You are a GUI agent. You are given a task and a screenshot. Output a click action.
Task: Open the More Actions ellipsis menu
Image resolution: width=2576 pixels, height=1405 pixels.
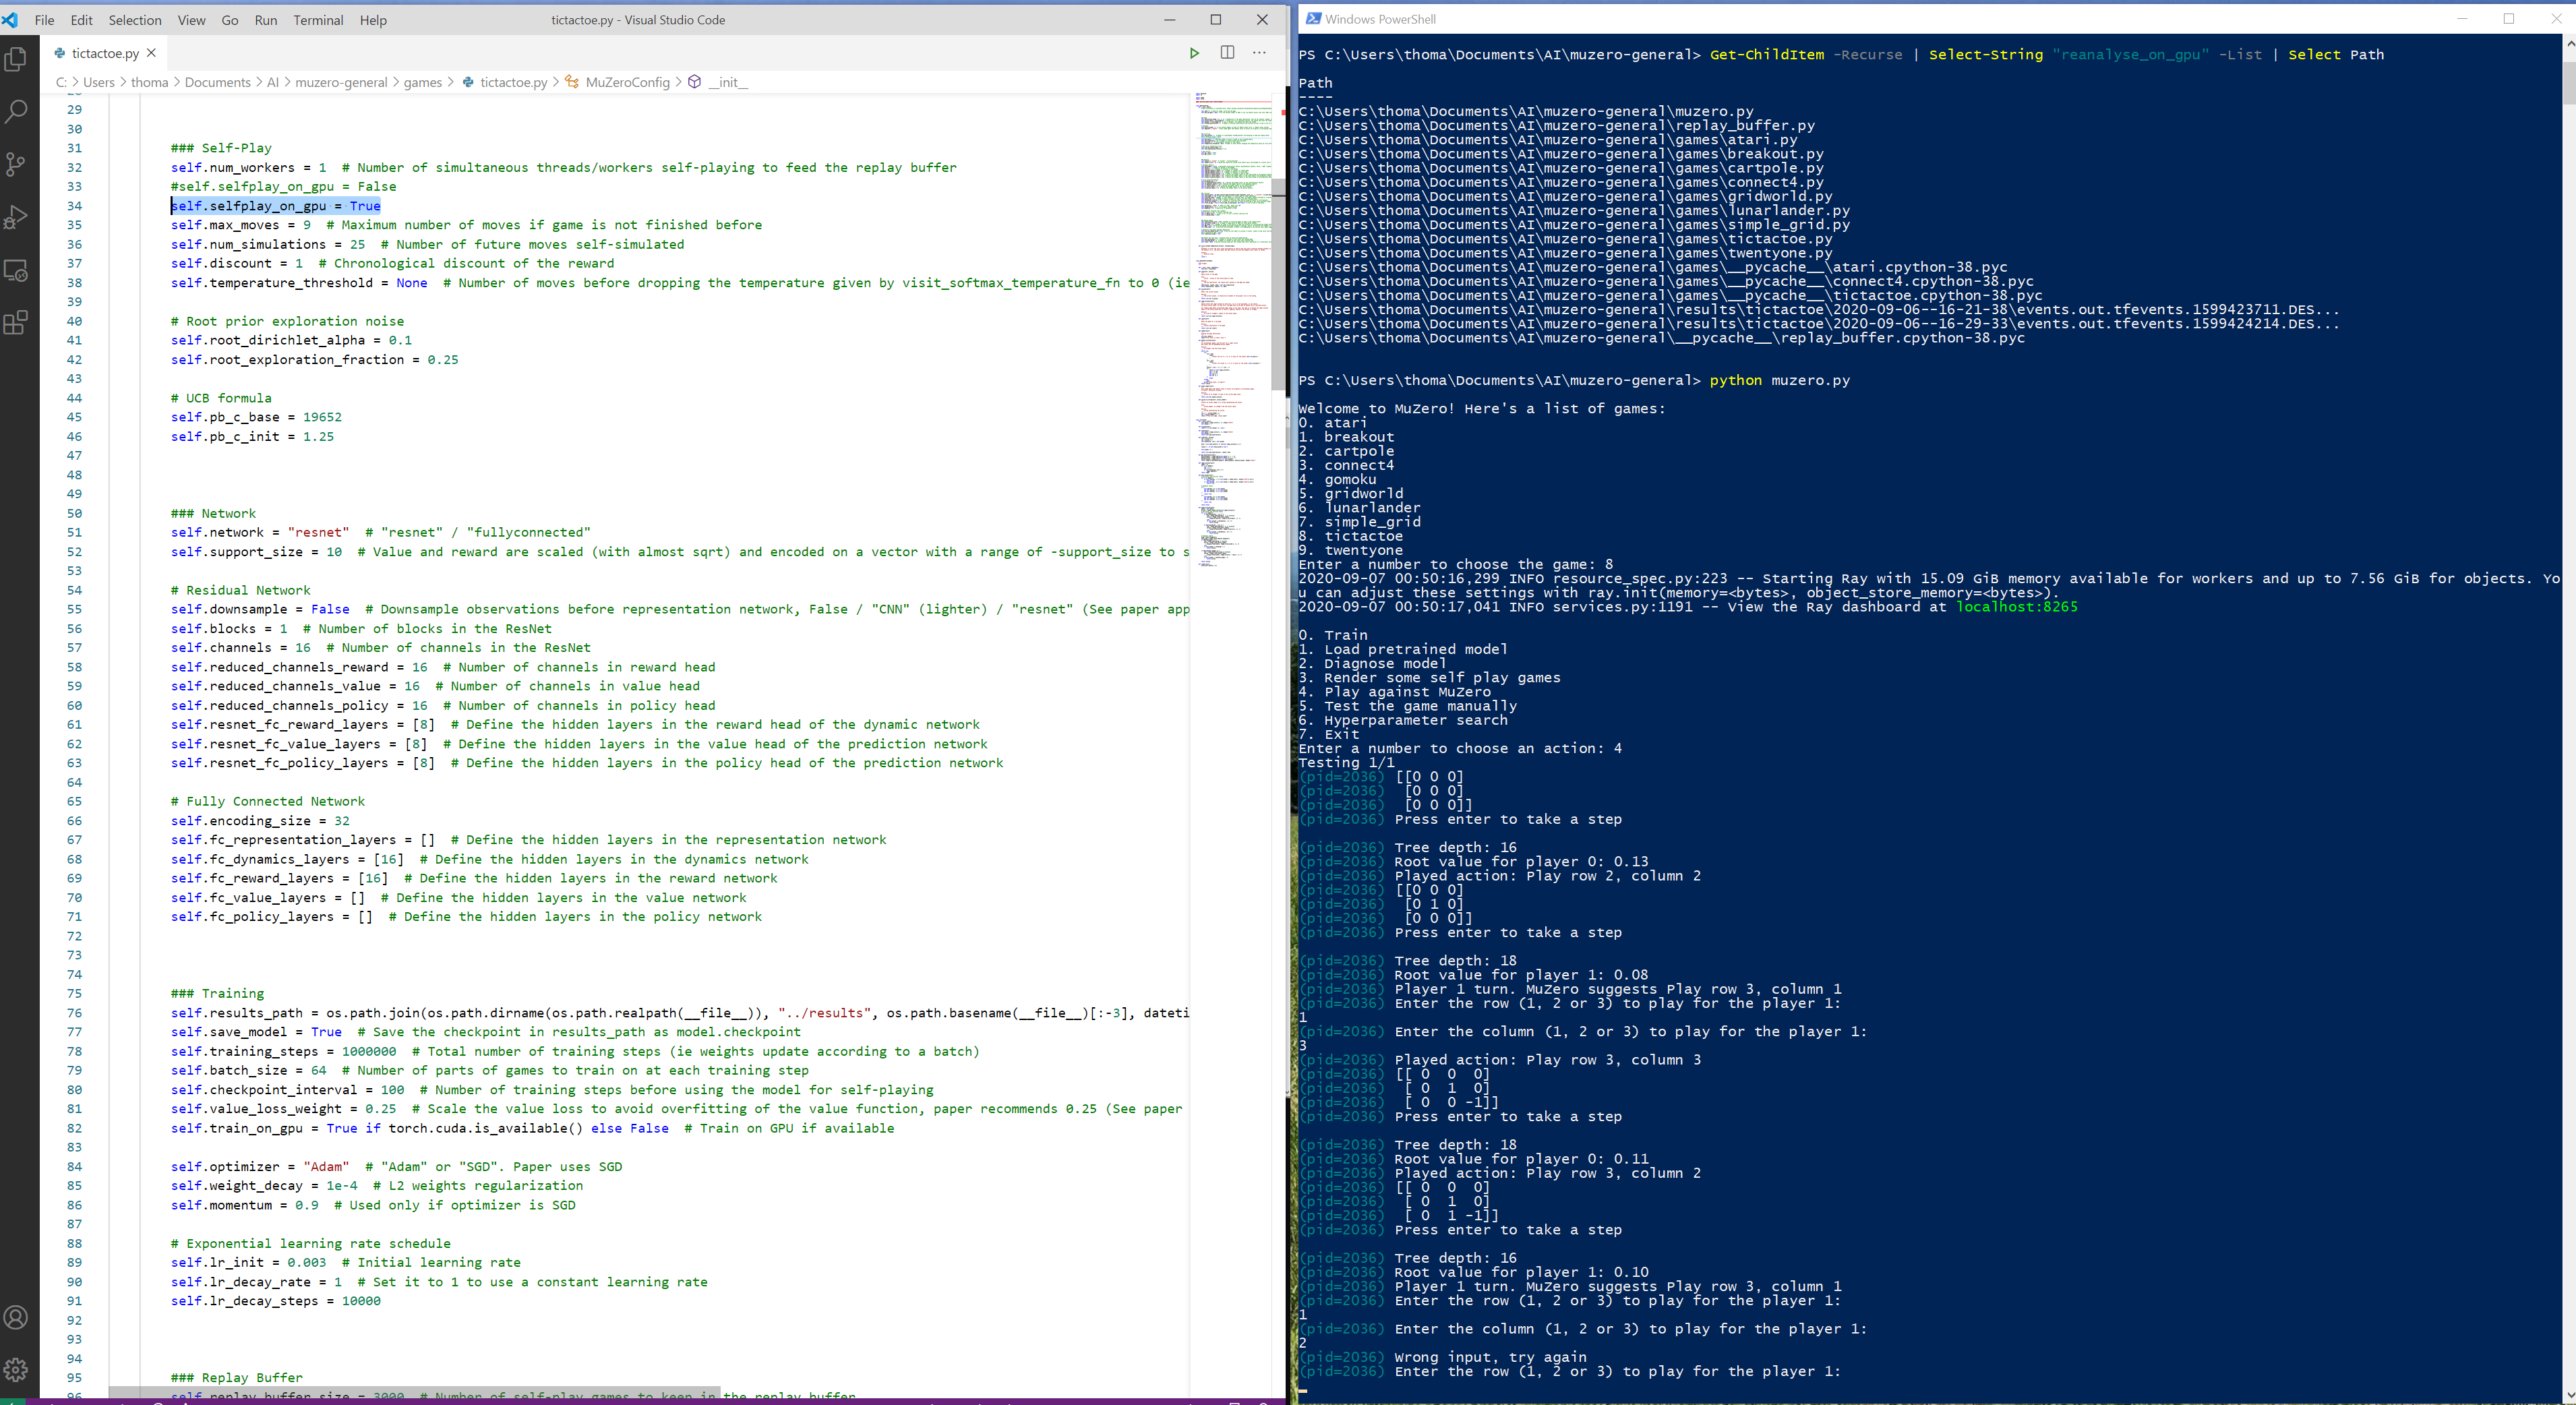(1259, 53)
